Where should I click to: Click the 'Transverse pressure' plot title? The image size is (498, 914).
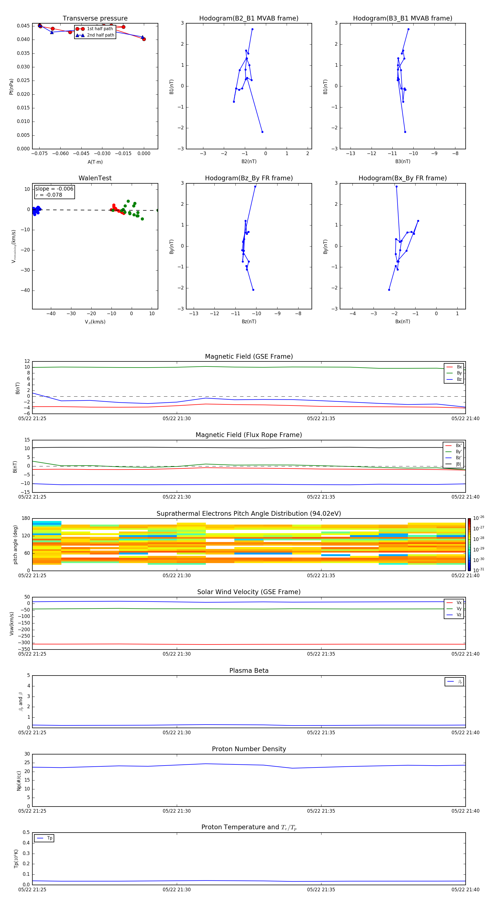tap(95, 19)
